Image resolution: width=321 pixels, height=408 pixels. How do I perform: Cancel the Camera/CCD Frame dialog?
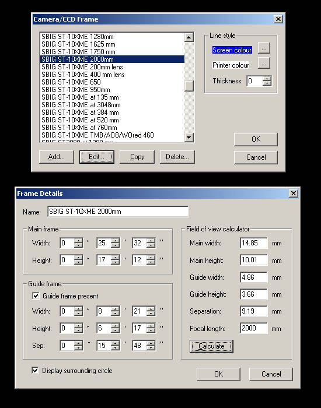tap(256, 157)
